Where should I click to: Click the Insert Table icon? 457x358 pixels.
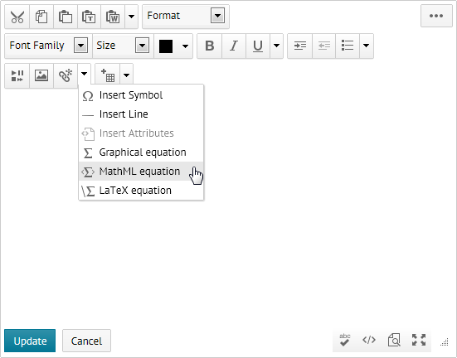tap(108, 75)
